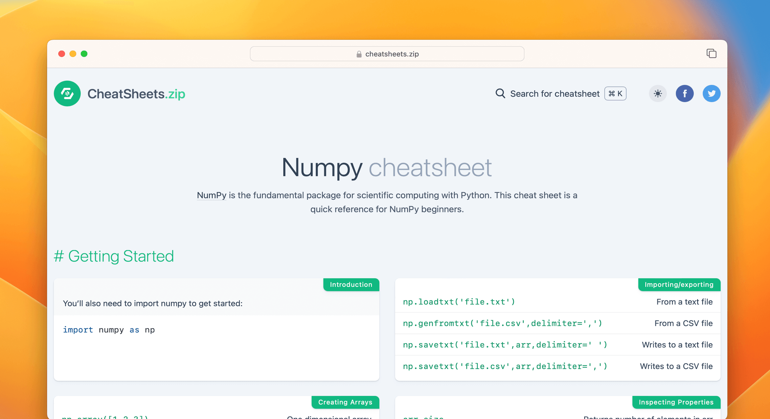Toggle the Introduction card label
Screen dimensions: 770x419
351,285
